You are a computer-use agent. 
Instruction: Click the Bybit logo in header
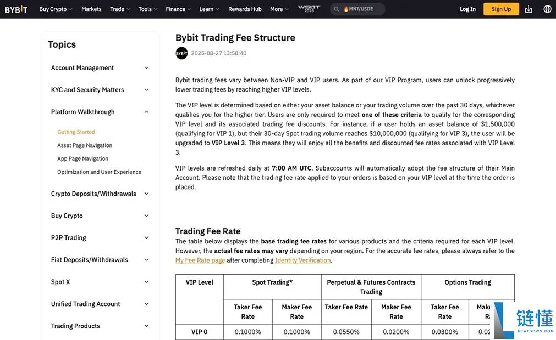pyautogui.click(x=16, y=9)
